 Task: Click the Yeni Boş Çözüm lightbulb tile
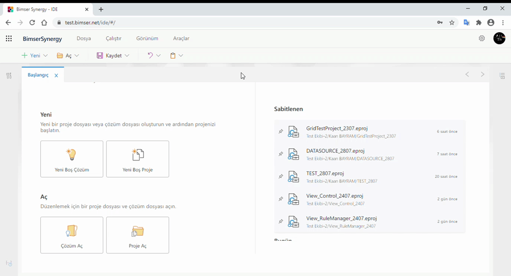point(72,159)
